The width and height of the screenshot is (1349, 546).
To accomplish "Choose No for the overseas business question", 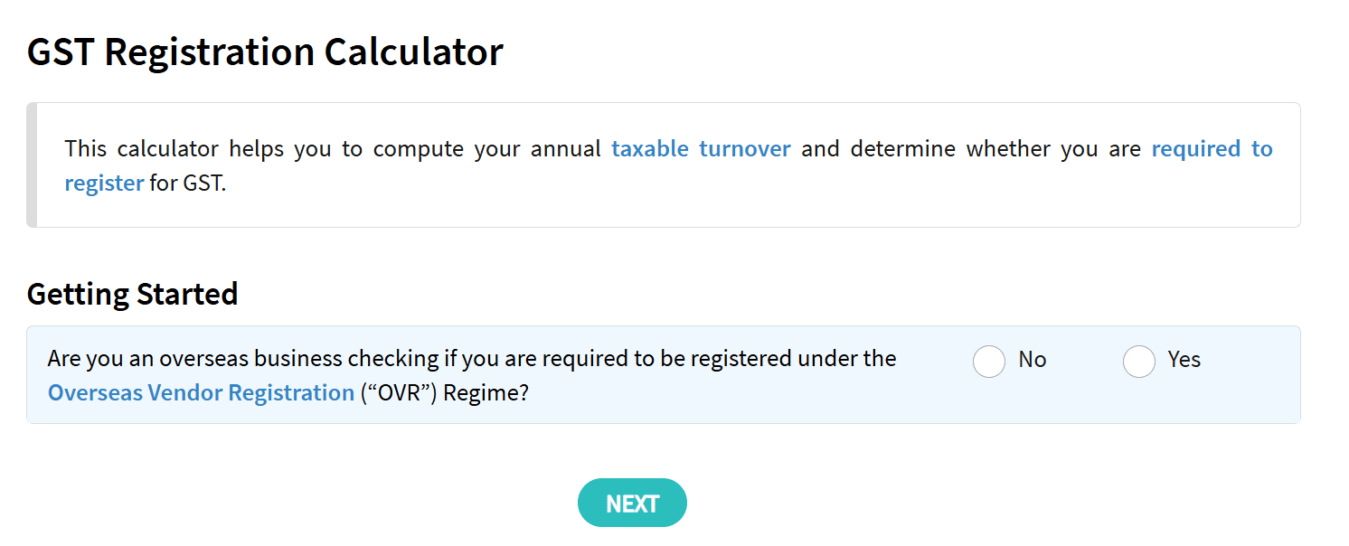I will click(989, 361).
